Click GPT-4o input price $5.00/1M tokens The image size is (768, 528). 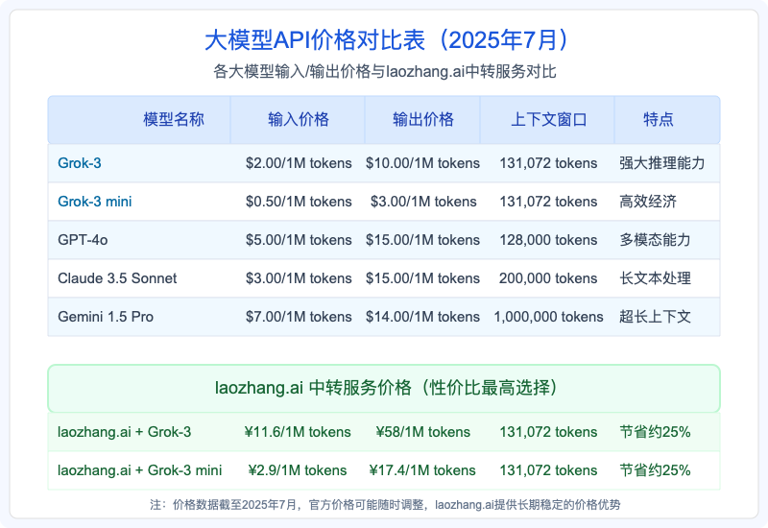tap(299, 239)
